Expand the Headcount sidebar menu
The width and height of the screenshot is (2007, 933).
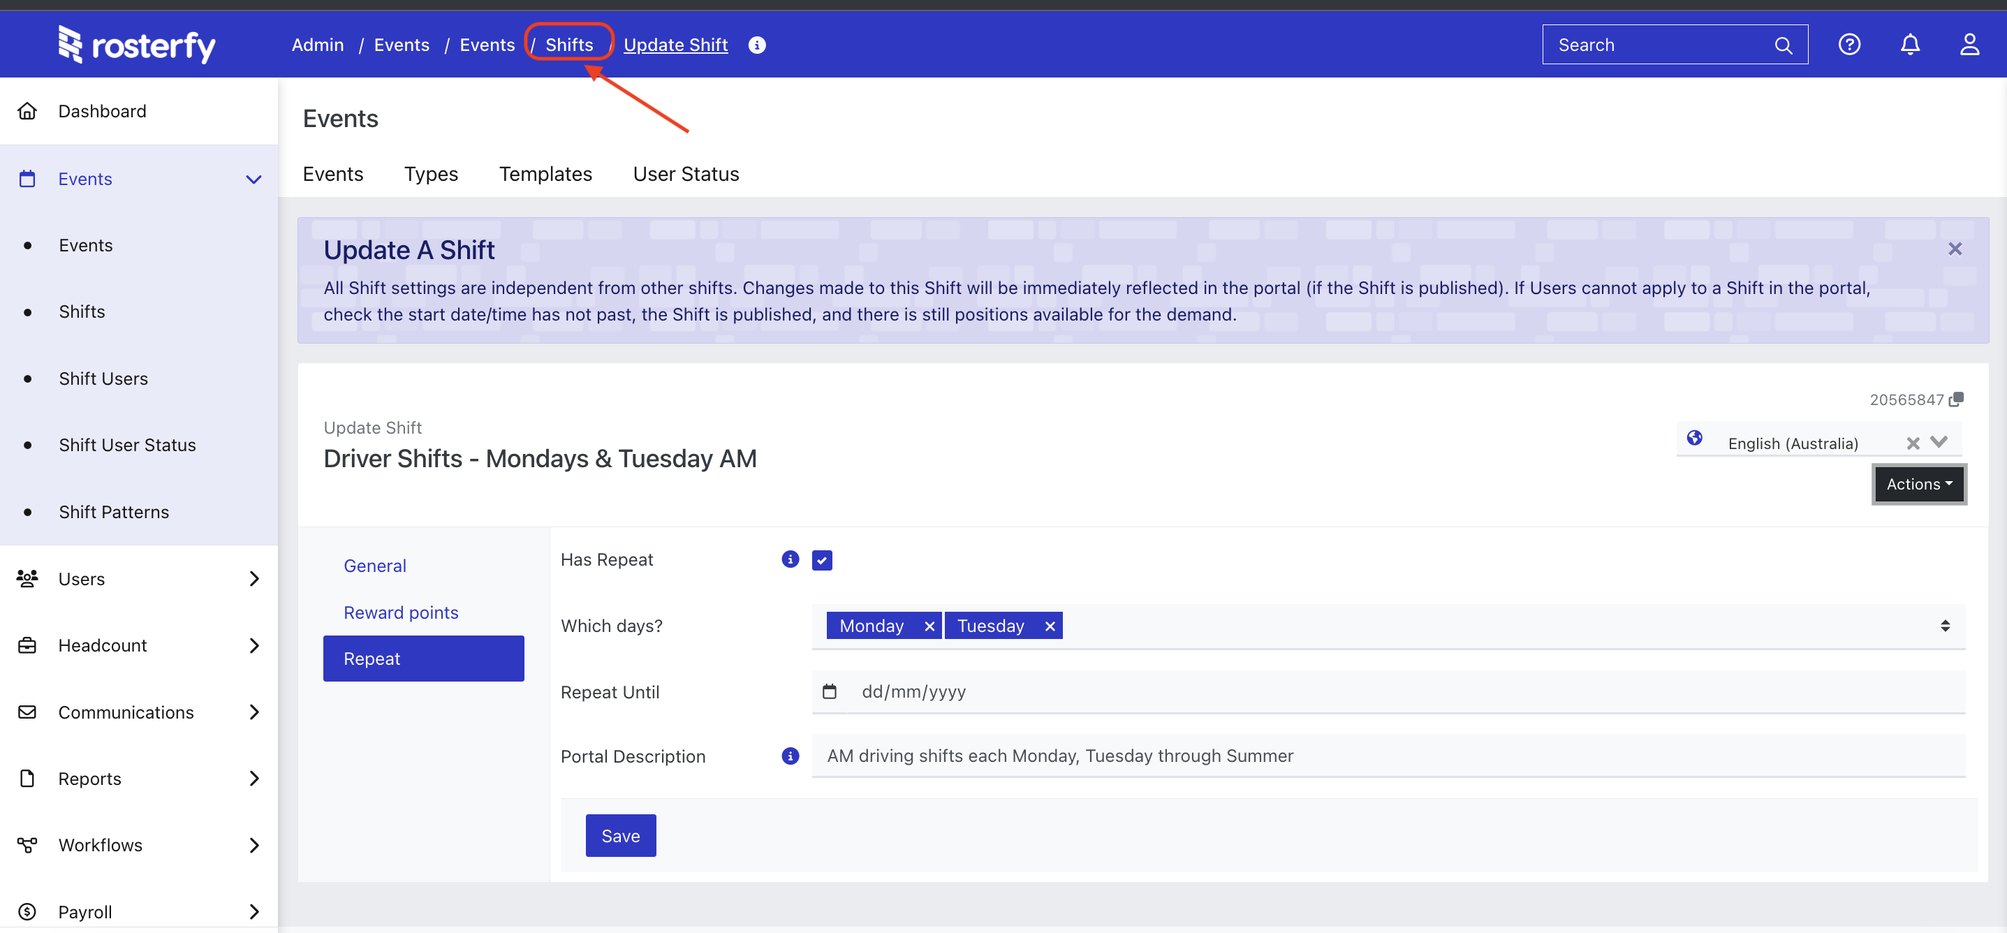[254, 645]
